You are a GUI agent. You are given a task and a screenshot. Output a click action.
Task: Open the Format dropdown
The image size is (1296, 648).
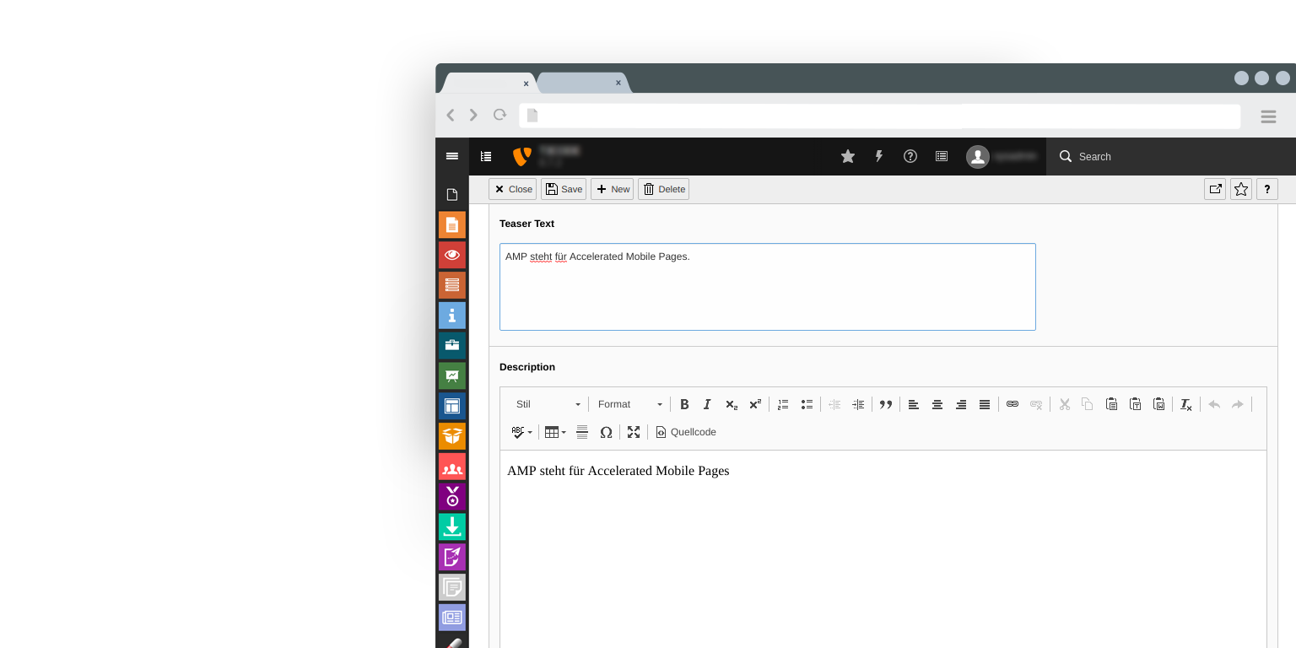click(629, 404)
